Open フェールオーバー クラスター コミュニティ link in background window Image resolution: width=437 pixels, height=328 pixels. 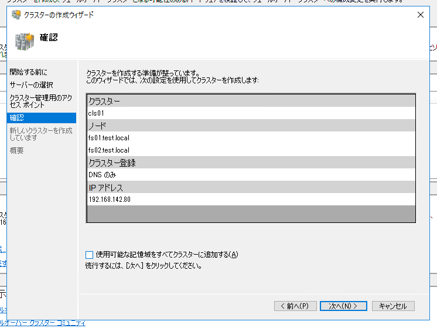click(43, 323)
